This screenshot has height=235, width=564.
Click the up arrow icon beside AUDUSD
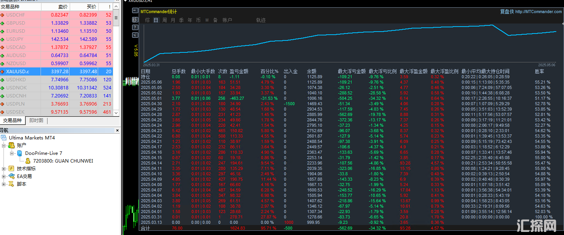3,55
